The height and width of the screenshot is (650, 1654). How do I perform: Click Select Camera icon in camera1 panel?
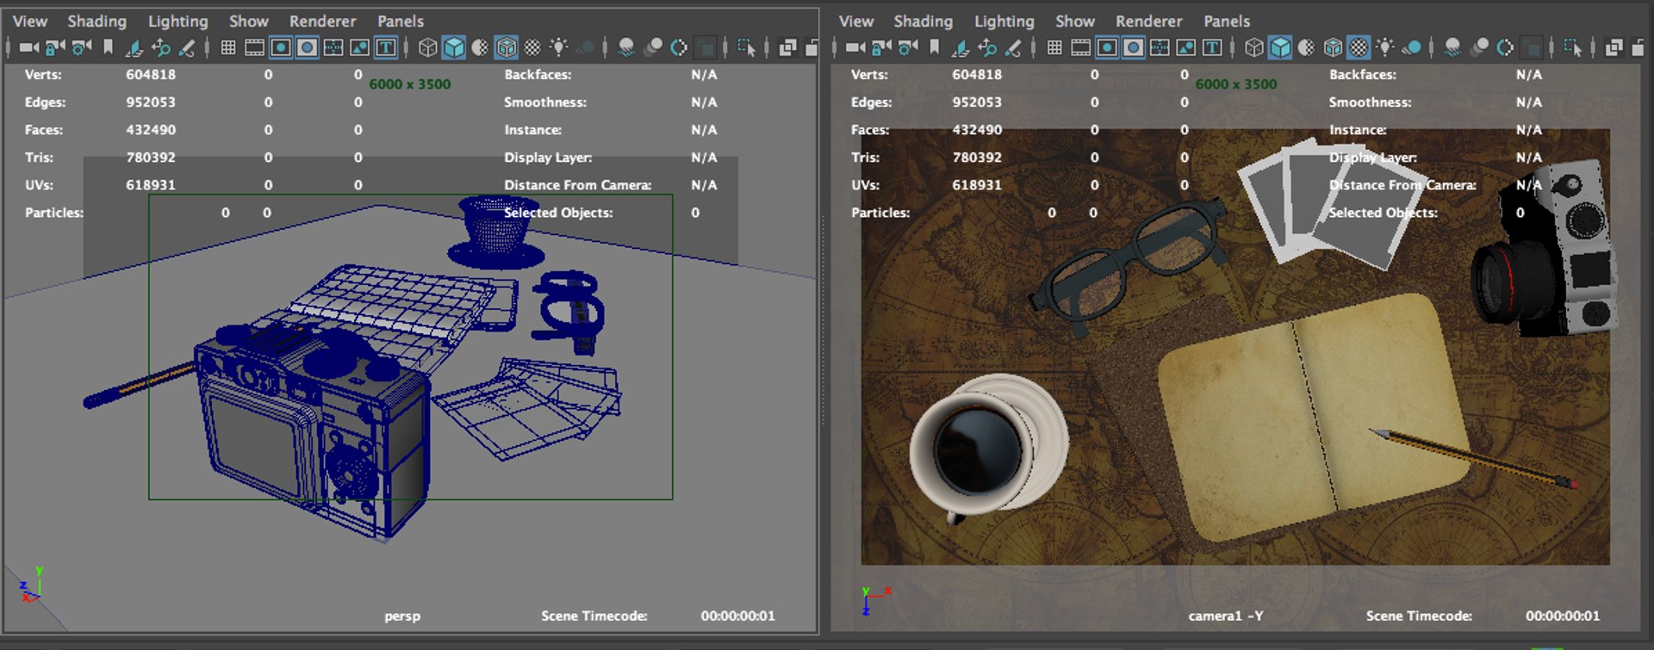tap(855, 47)
